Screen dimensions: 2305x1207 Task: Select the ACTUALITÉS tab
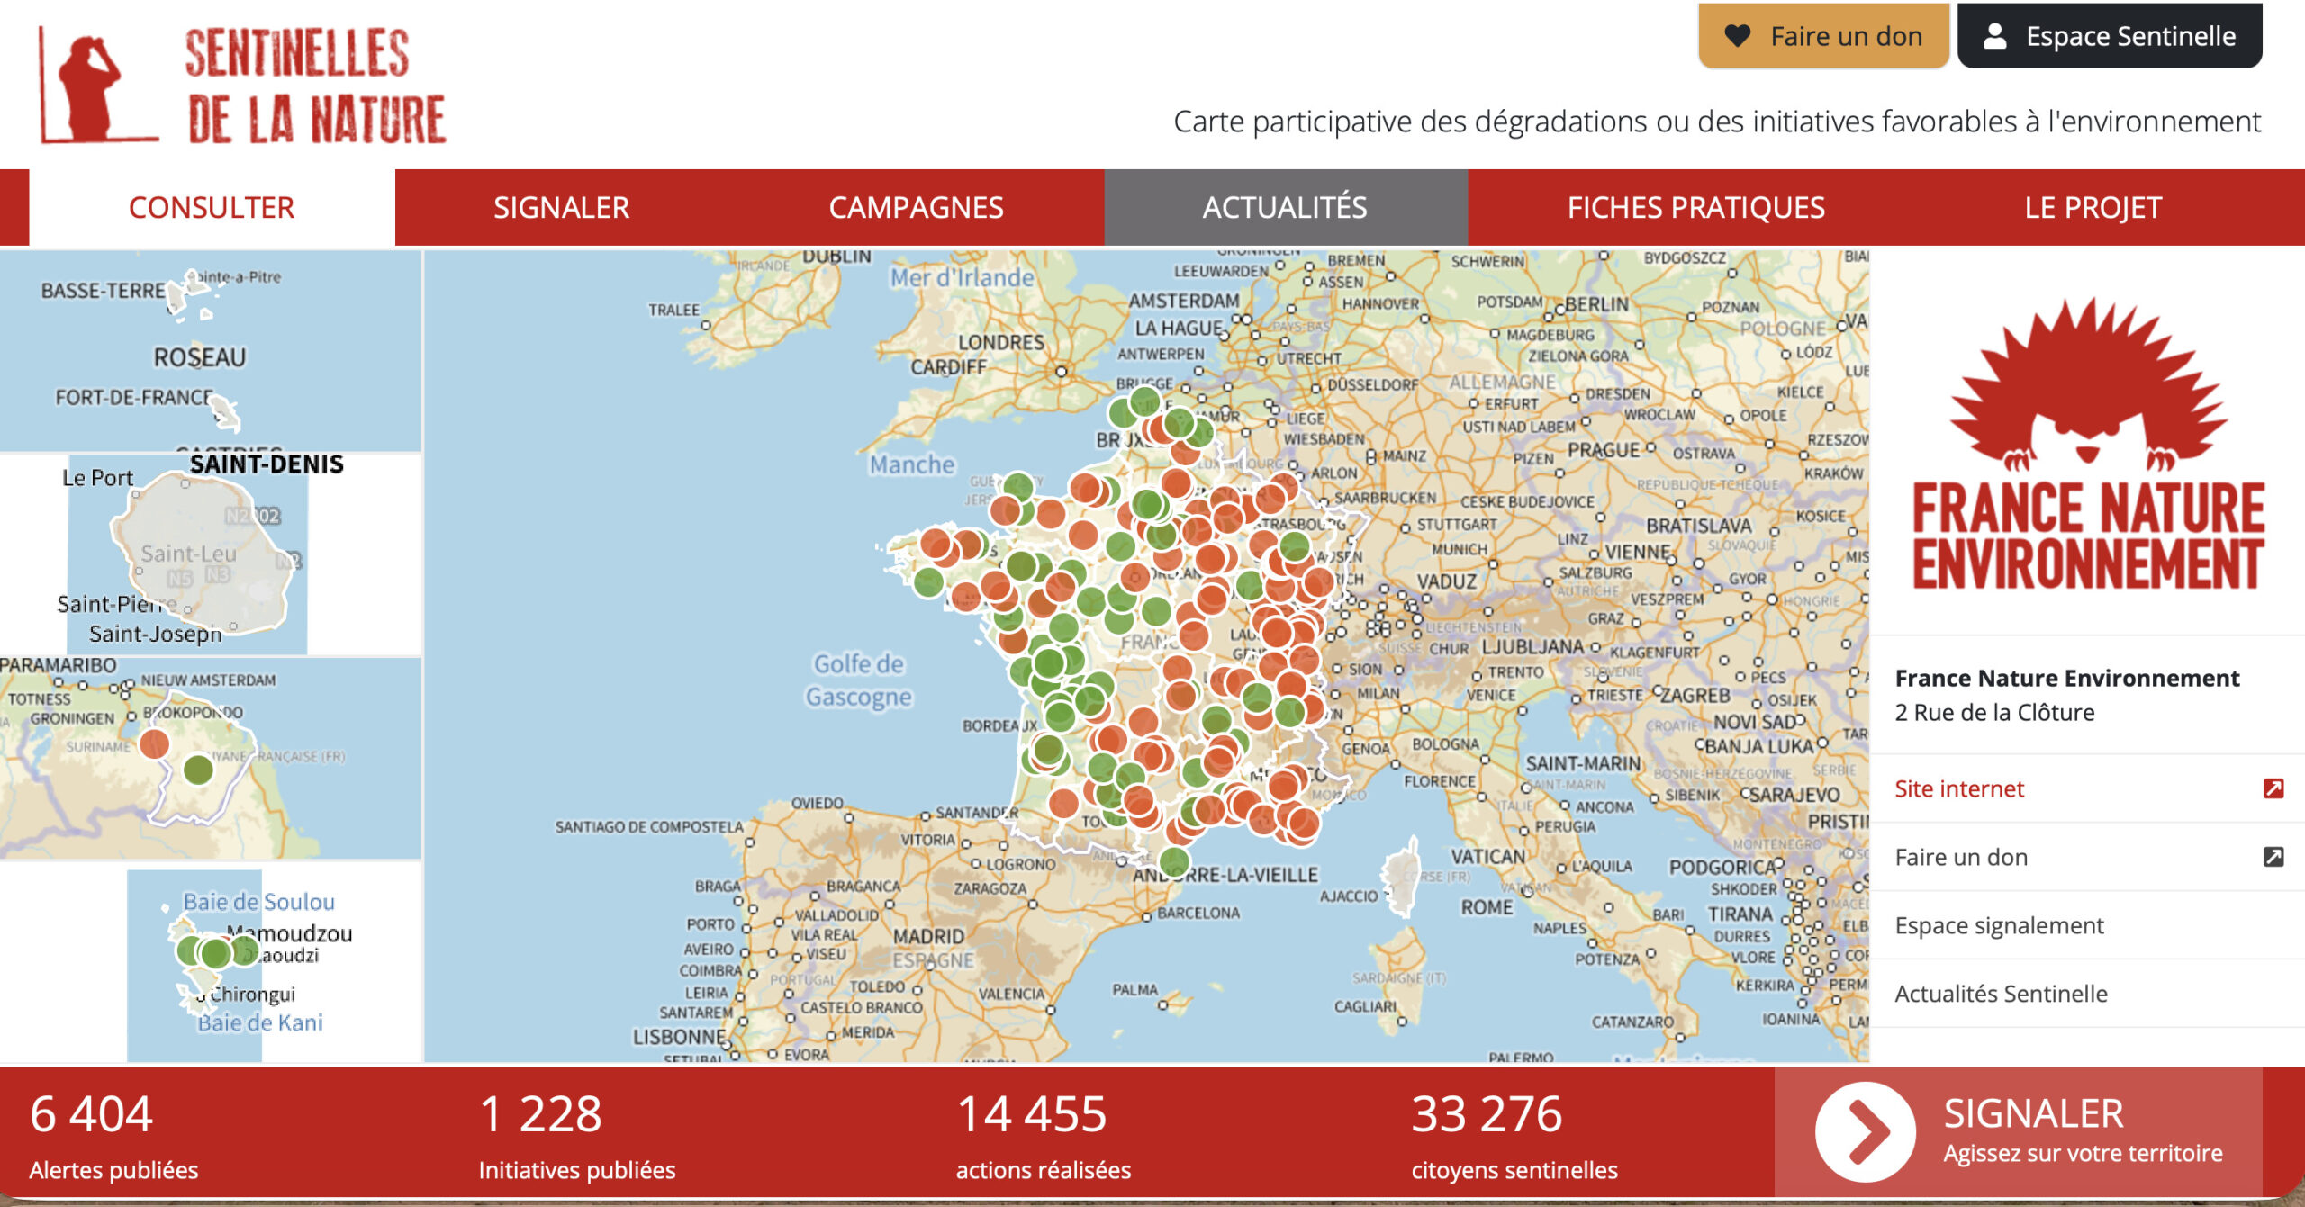click(x=1285, y=207)
